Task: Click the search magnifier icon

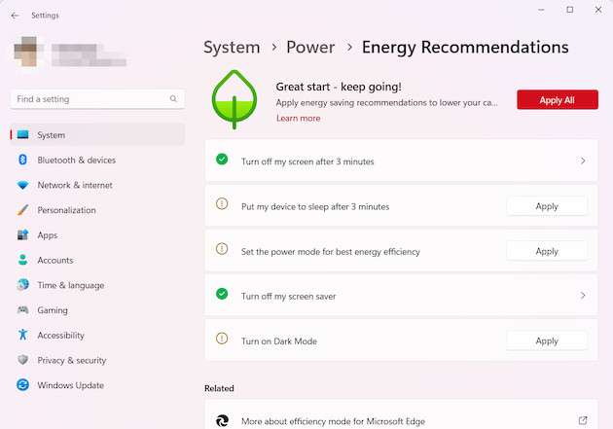Action: pos(174,99)
